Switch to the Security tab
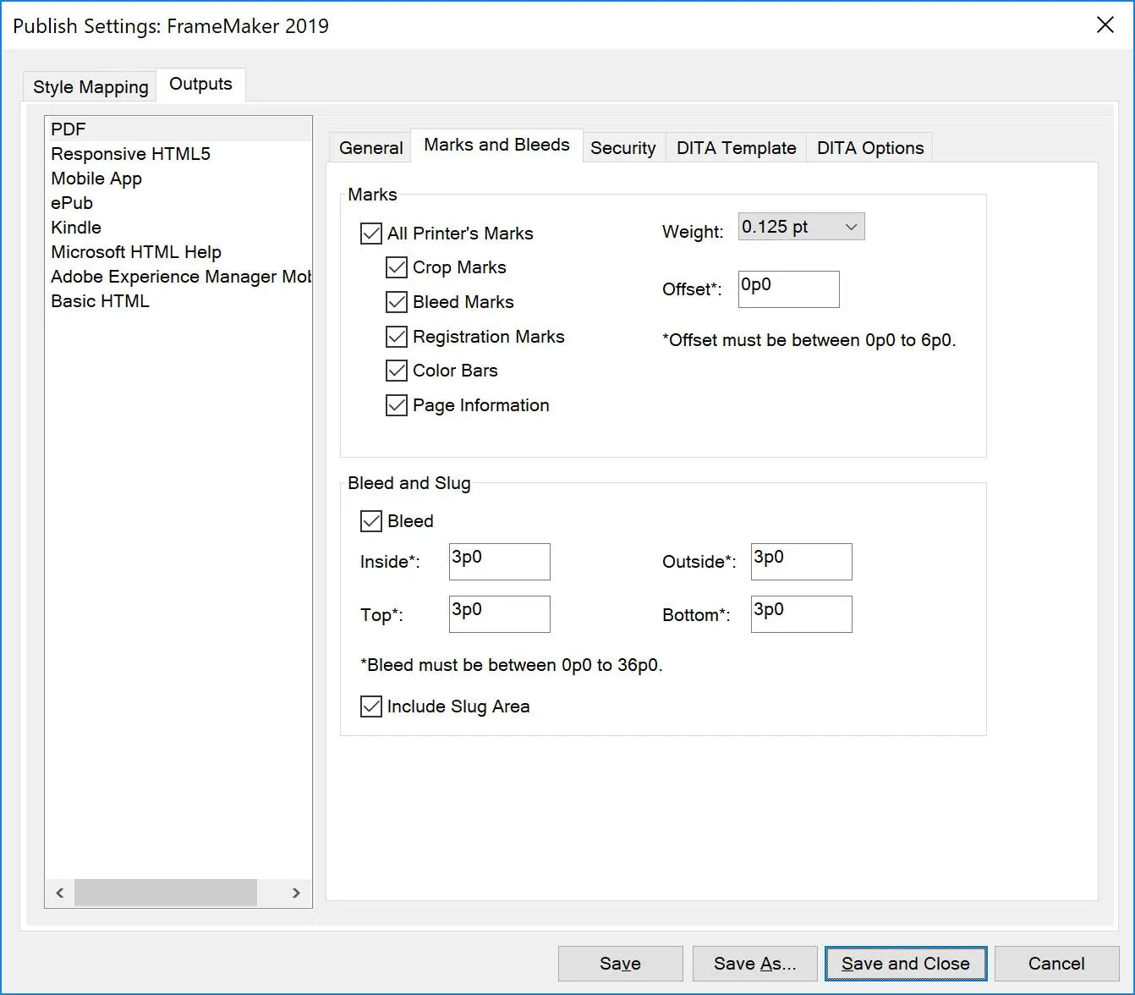 pos(622,148)
